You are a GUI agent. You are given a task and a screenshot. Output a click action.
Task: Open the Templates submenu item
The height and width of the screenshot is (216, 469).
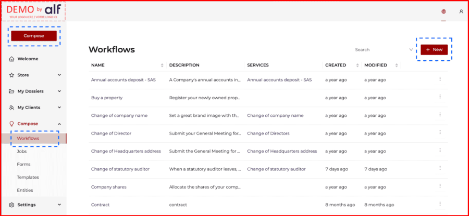pyautogui.click(x=28, y=177)
